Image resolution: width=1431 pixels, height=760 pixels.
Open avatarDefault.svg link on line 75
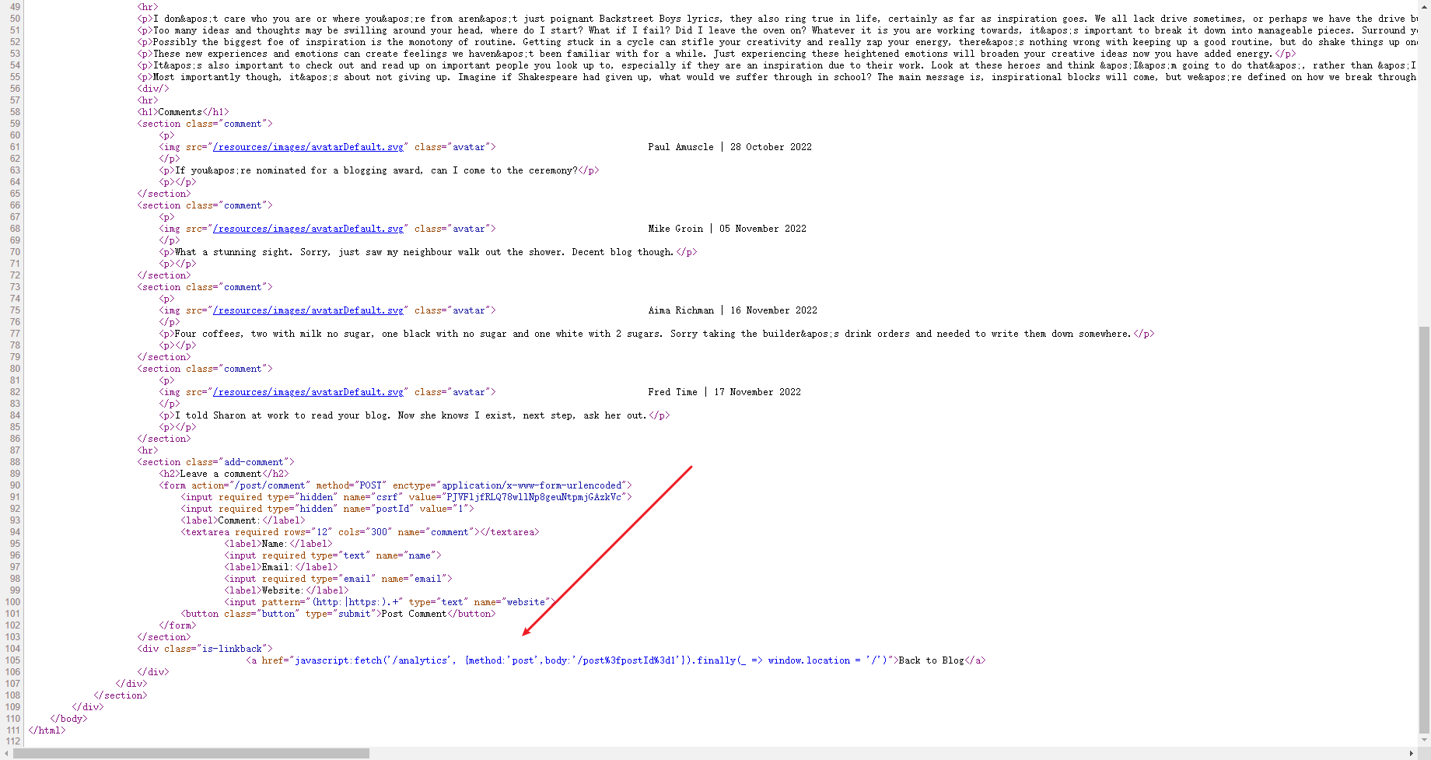[x=308, y=310]
